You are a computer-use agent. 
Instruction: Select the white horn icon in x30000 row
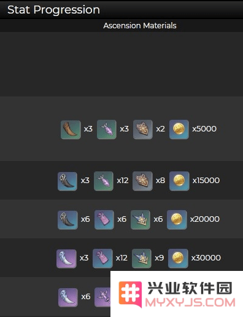66,259
